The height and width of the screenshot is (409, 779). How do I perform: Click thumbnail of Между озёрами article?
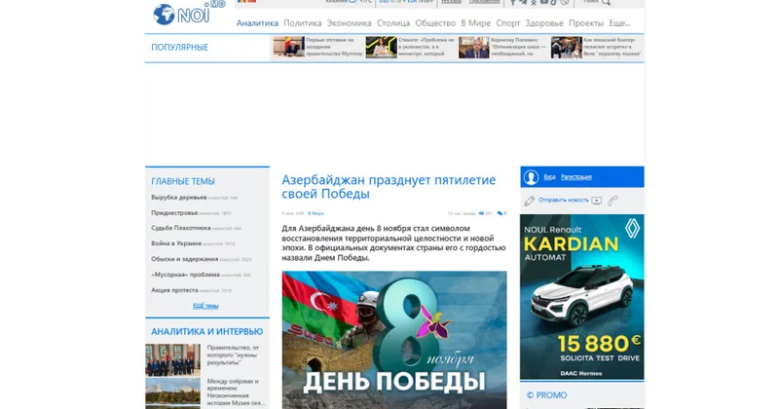click(x=173, y=393)
